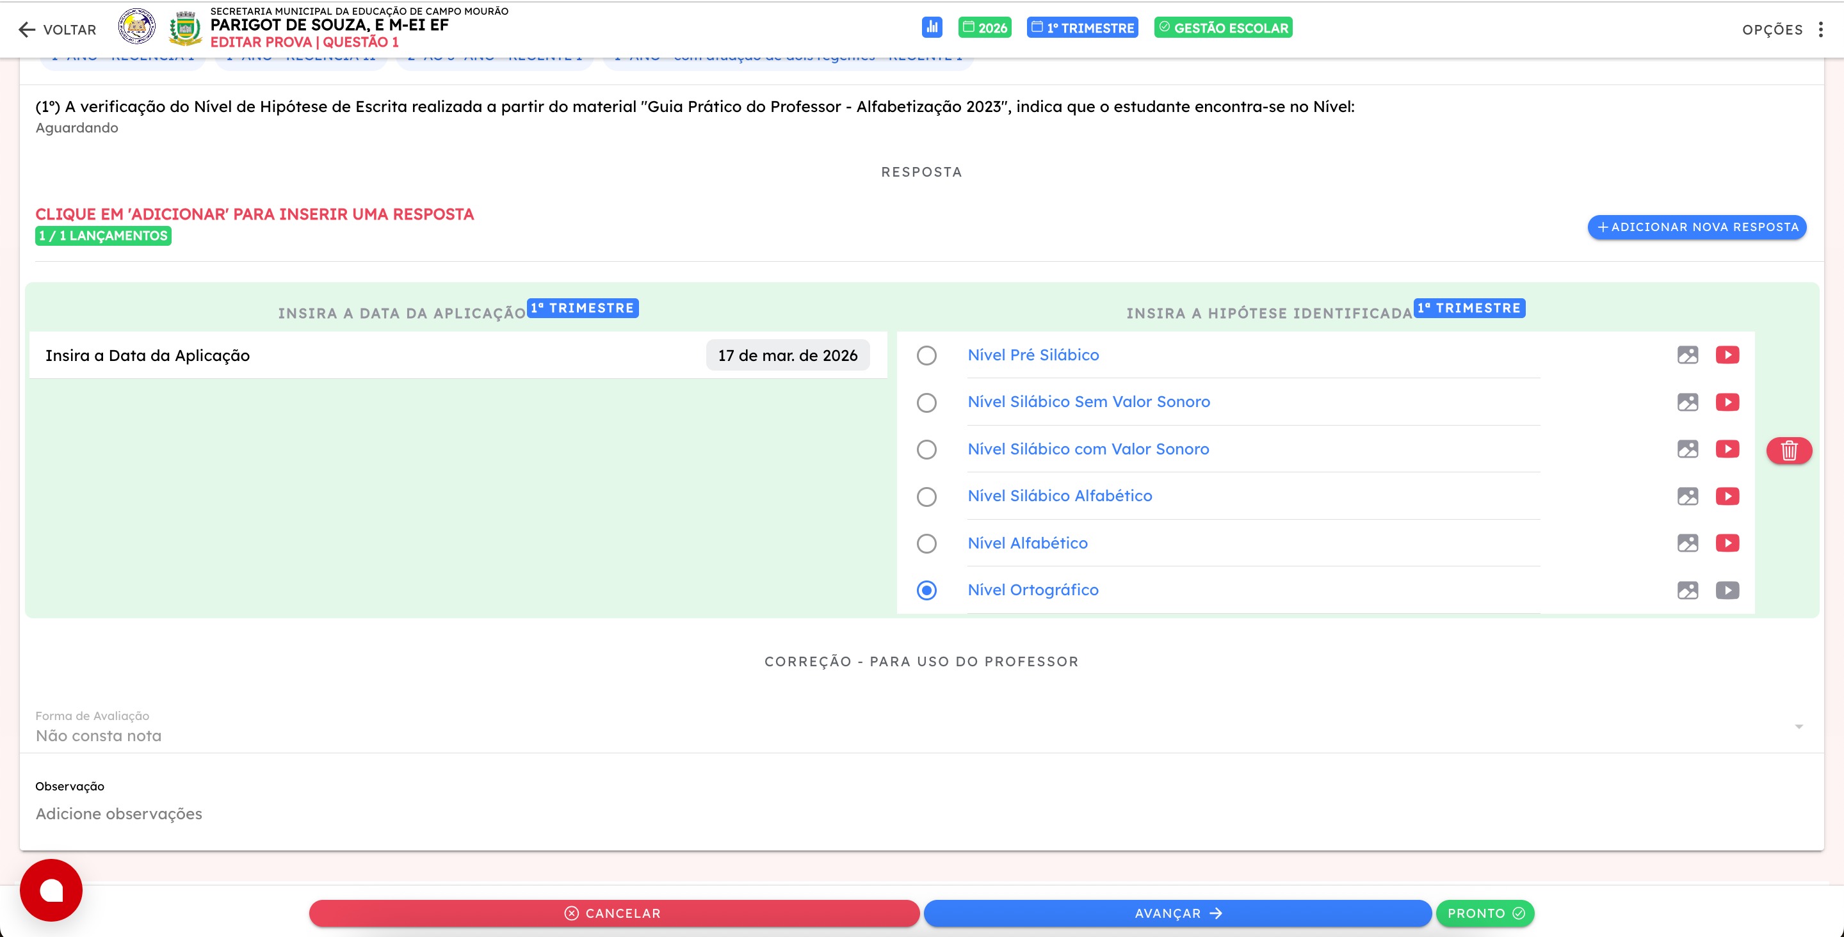Screen dimensions: 1844x937
Task: Click the 1º TRIMESTRE tag beside hipótese identificada
Action: 1469,308
